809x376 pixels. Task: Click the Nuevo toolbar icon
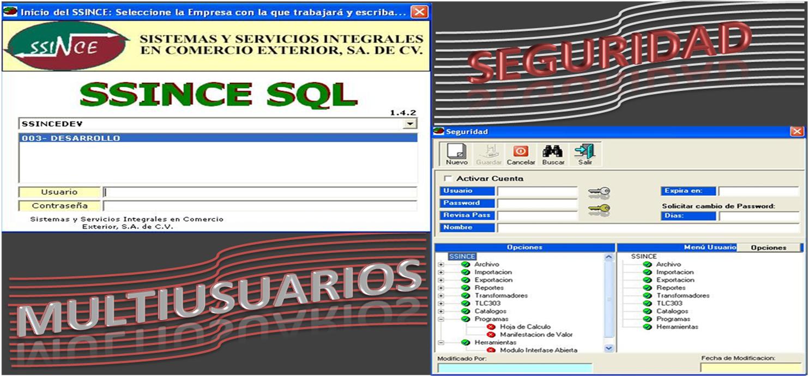456,153
